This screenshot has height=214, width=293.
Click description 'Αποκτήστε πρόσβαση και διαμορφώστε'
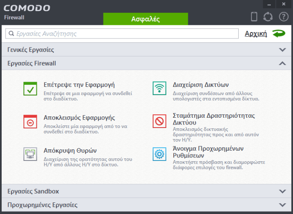pyautogui.click(x=219, y=162)
